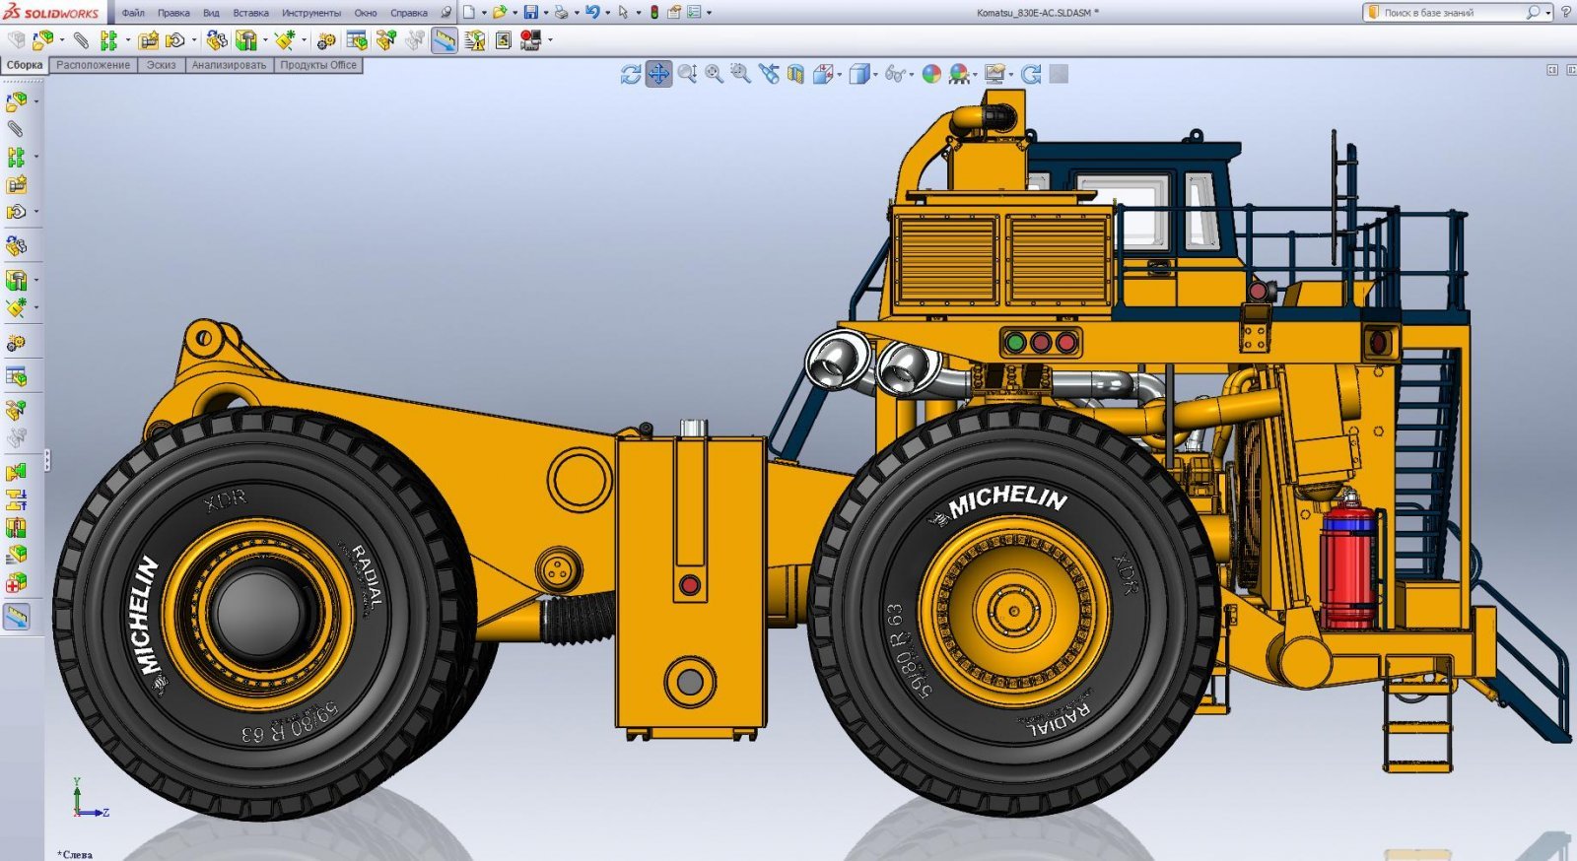
Task: Expand the knowledge base search dropdown arrow
Action: 1548,13
